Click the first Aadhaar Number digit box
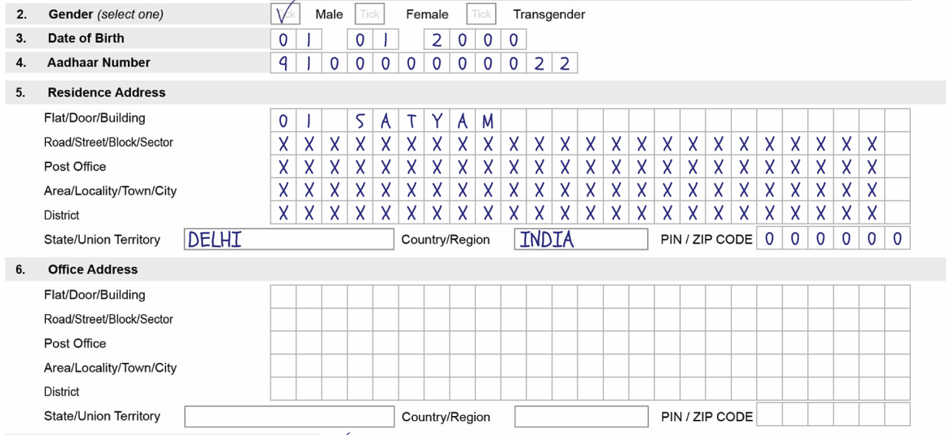 (283, 63)
